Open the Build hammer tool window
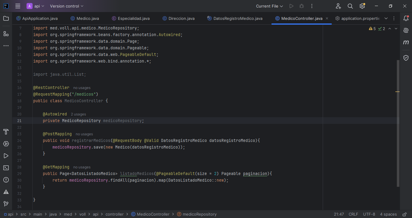412x218 pixels. [x=6, y=132]
